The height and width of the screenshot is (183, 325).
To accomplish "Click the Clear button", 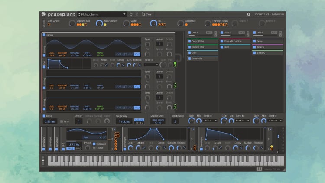I will pos(147,14).
